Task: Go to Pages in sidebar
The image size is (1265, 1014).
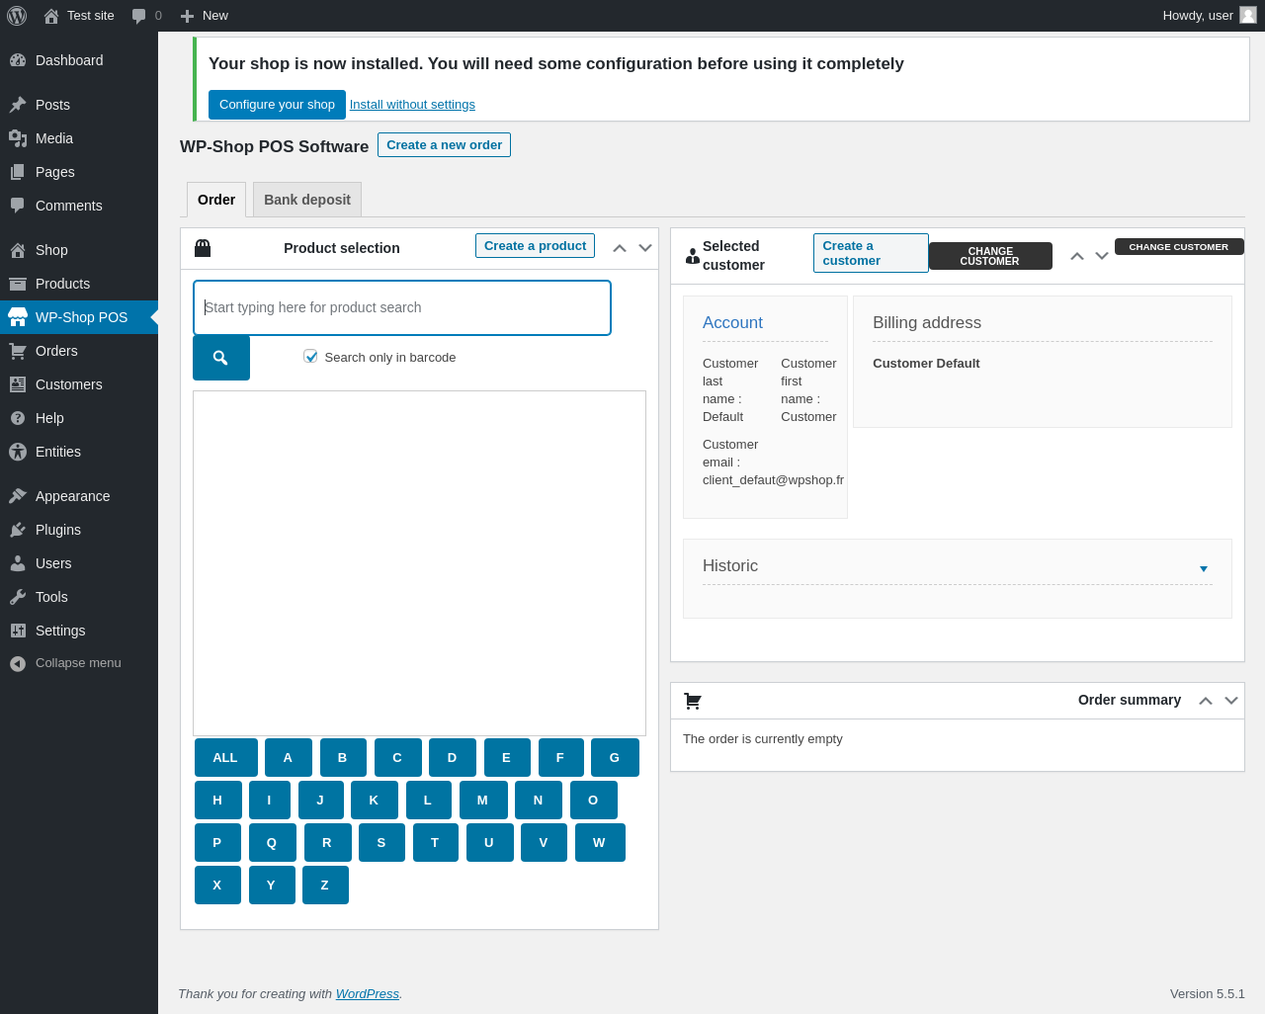Action: click(79, 172)
